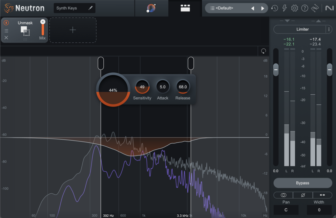Toggle the stereo channel link circles icon

tap(283, 195)
